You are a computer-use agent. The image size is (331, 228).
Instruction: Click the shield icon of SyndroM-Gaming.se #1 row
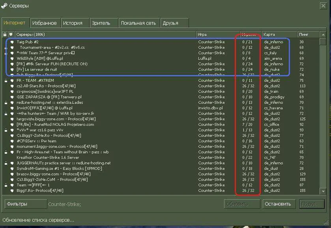(x=12, y=169)
